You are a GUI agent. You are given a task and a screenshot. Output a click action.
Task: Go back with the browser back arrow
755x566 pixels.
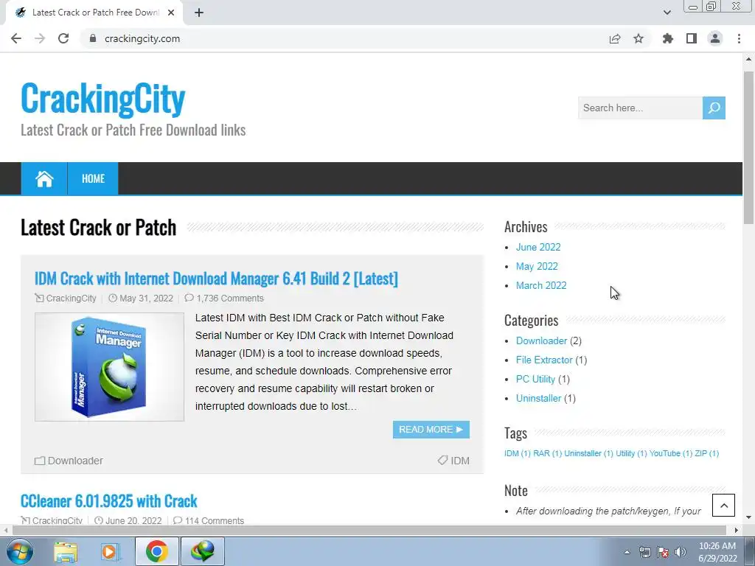16,38
